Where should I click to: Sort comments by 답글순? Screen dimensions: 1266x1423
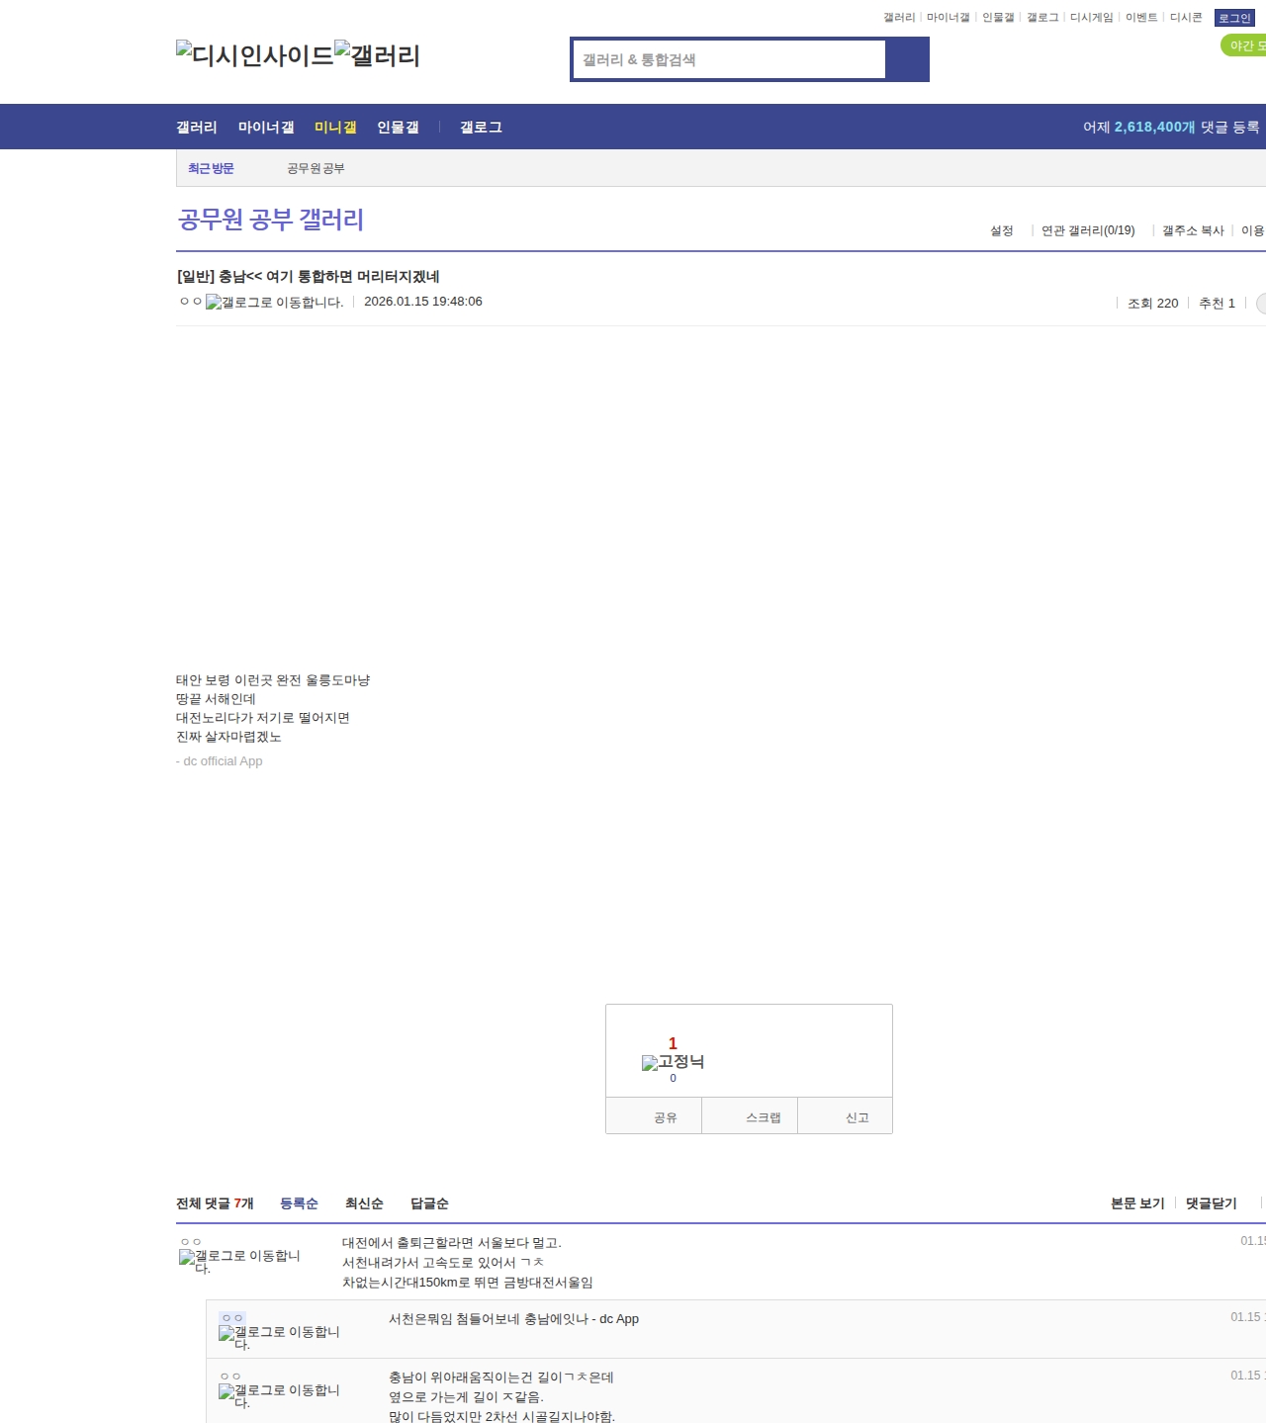[x=428, y=1203]
